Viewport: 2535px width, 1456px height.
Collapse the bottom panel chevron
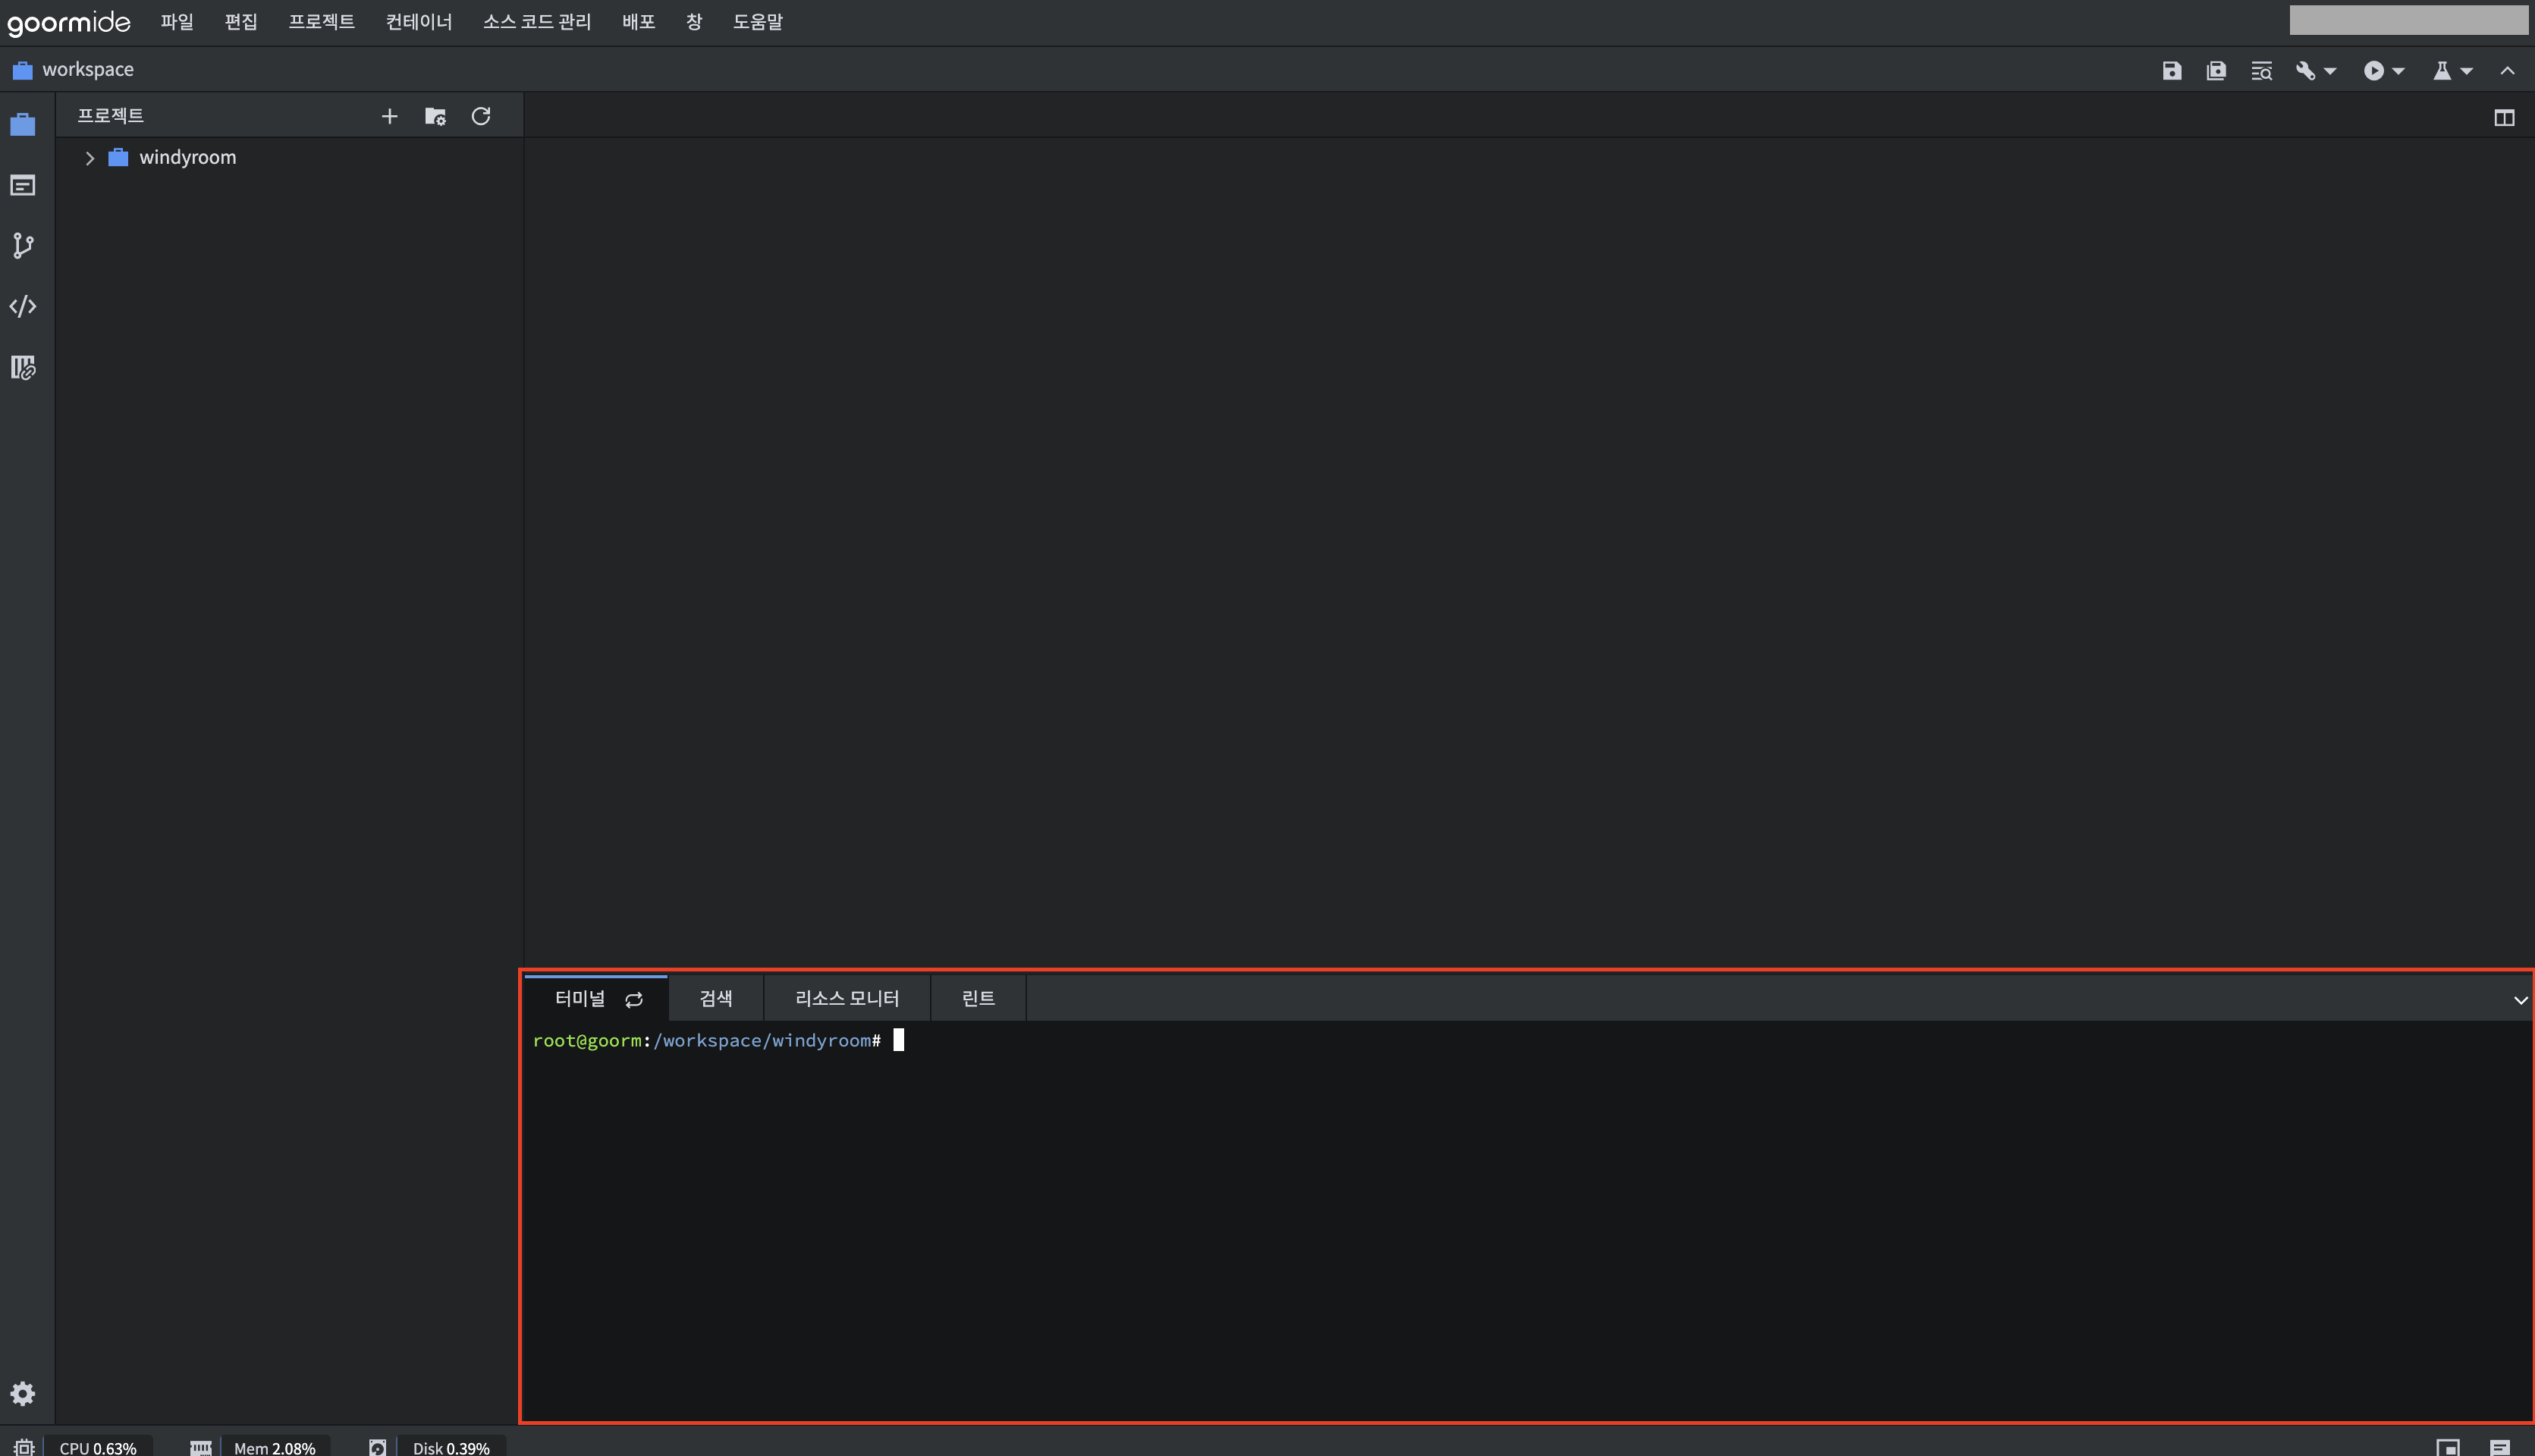tap(2520, 1000)
